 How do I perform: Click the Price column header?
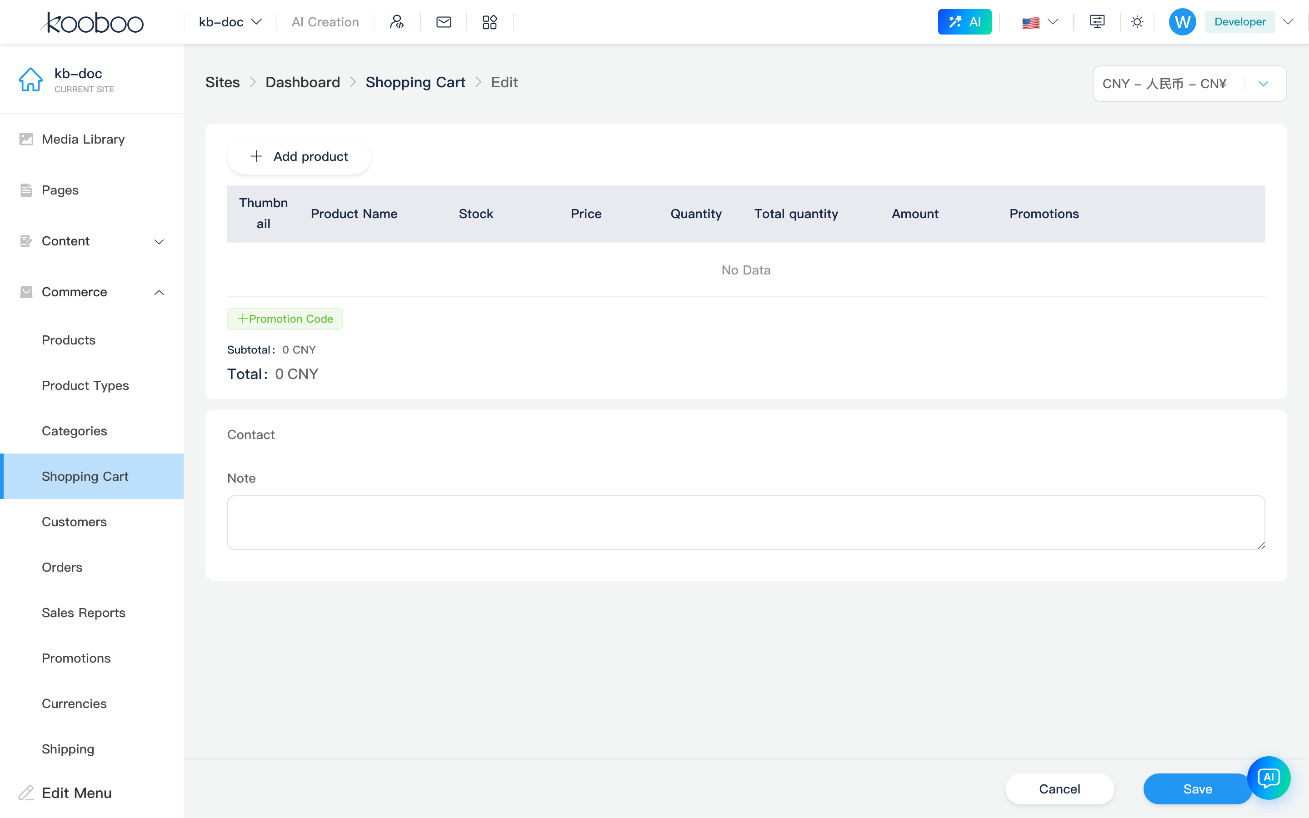tap(586, 214)
